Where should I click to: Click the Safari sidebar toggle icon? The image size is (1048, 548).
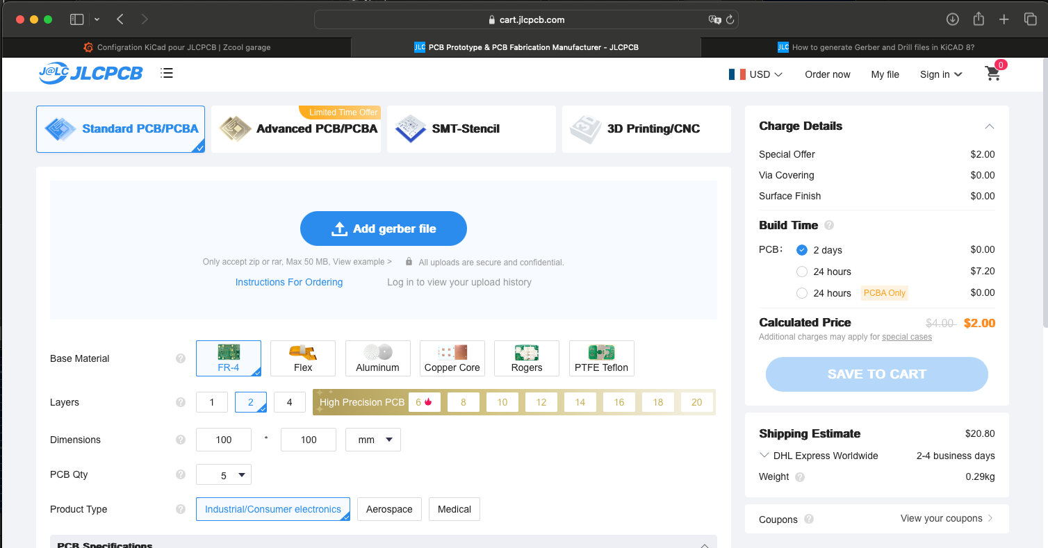pyautogui.click(x=76, y=19)
